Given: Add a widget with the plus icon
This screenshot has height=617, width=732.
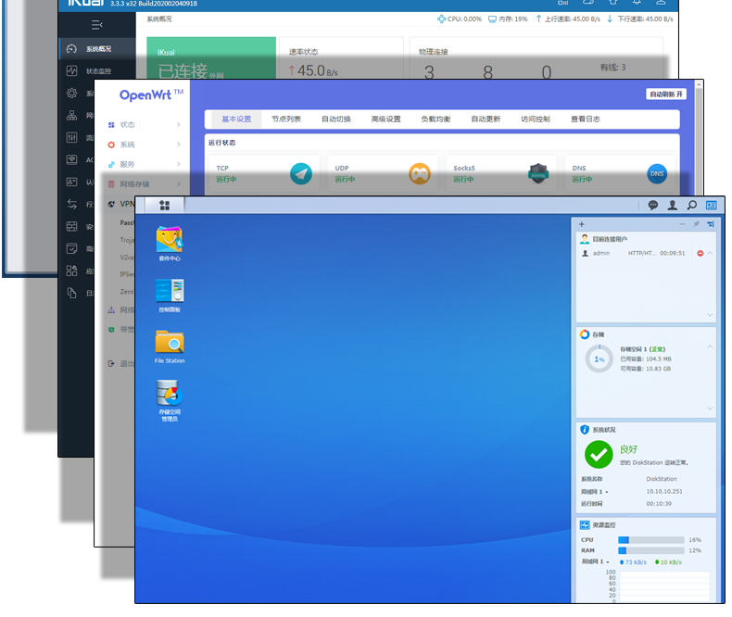Looking at the screenshot, I should point(582,224).
